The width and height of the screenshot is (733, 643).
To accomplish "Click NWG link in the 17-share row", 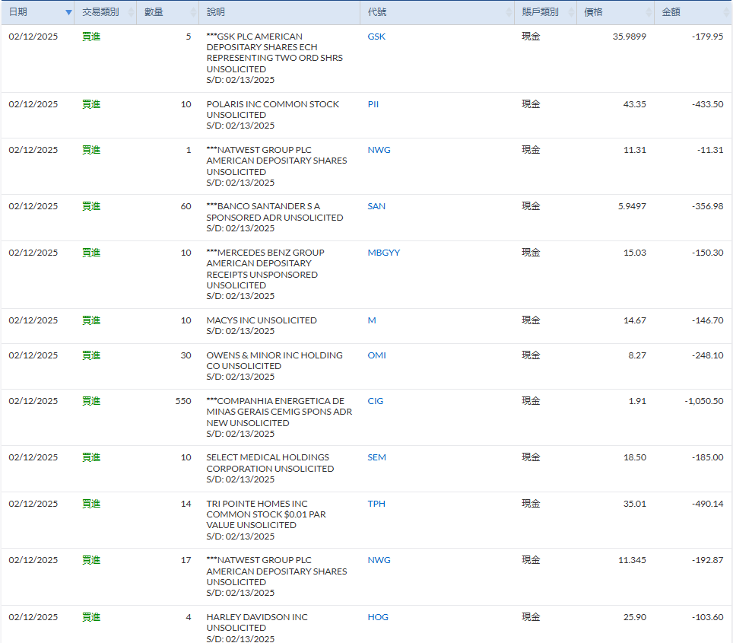I will pyautogui.click(x=379, y=560).
